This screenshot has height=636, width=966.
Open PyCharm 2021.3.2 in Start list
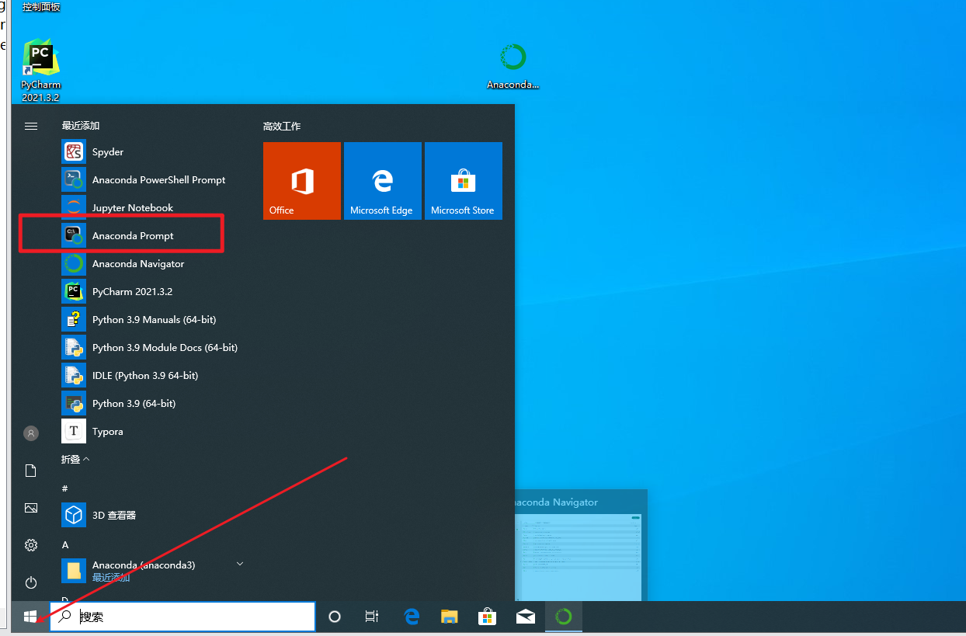(x=151, y=292)
